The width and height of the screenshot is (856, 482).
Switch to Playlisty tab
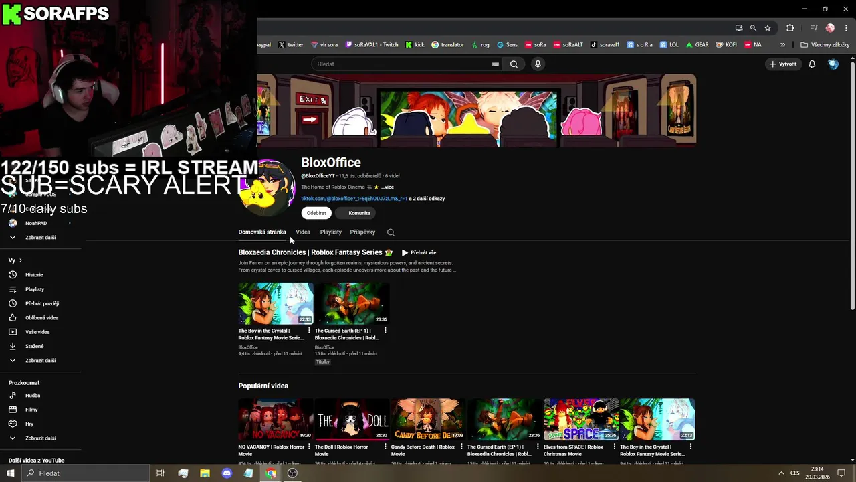point(331,232)
